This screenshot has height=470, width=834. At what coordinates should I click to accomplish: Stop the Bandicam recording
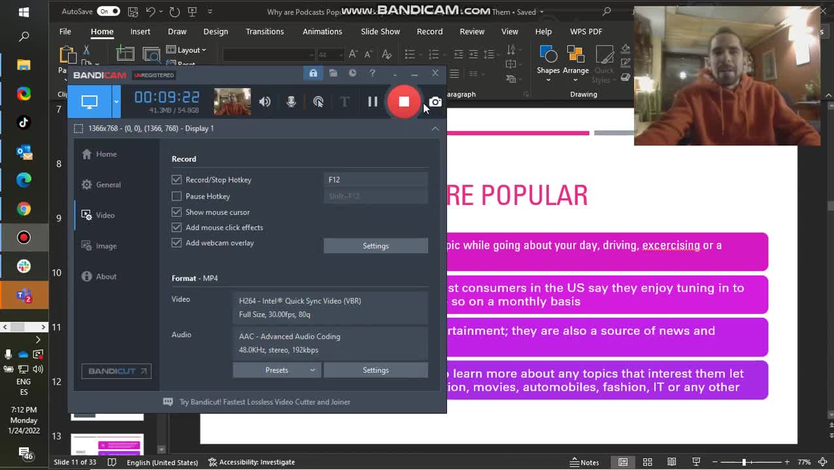[x=404, y=101]
